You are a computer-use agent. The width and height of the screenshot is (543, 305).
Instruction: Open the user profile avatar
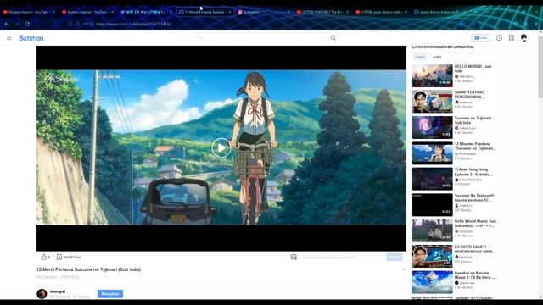(524, 37)
